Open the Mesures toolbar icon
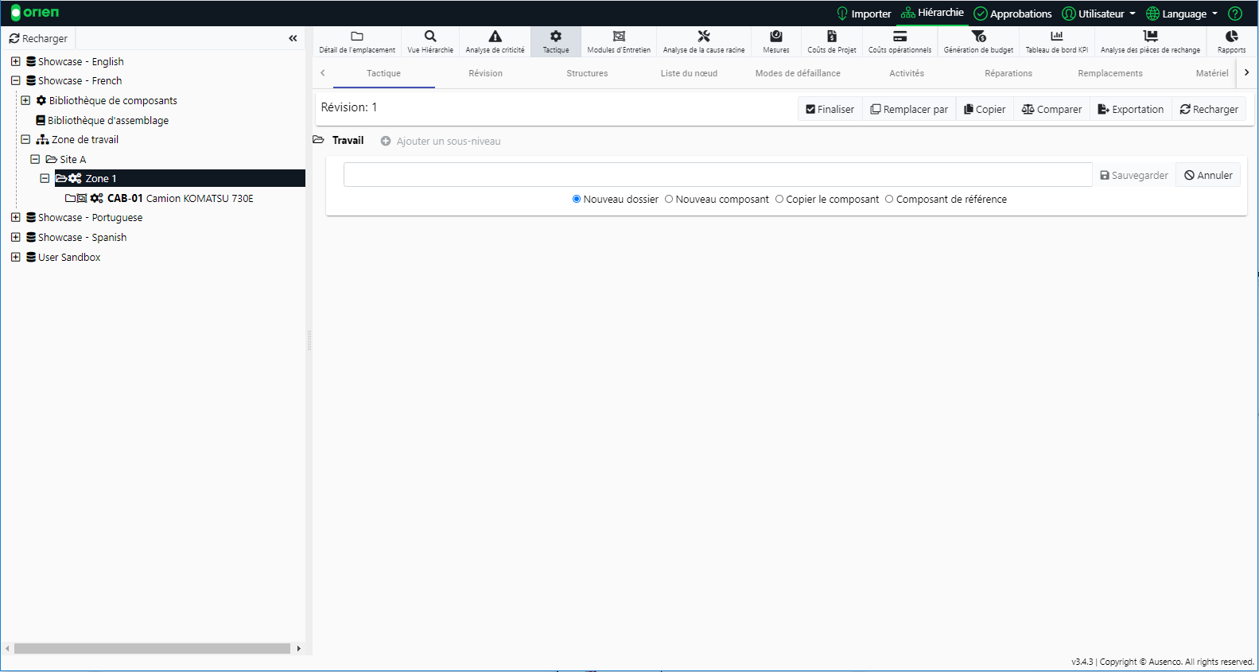 pyautogui.click(x=776, y=41)
